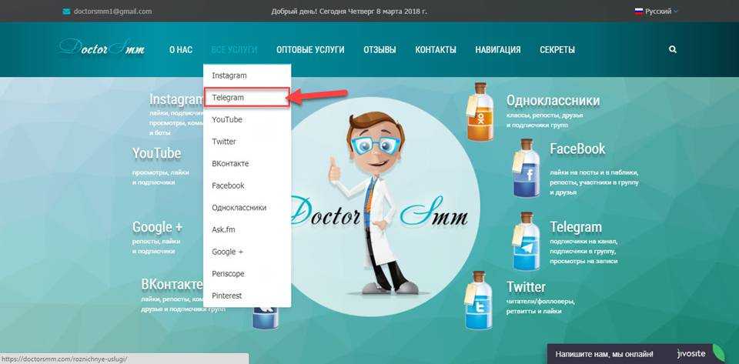Click the СЕКРЕТЫ navigation link
Viewport: 739px width, 364px height.
tap(557, 50)
